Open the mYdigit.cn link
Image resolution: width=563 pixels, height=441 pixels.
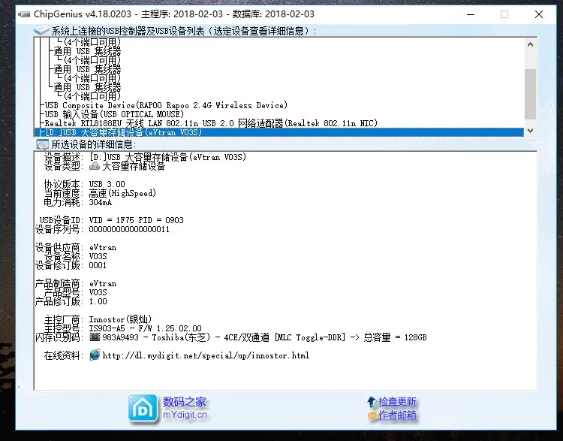click(x=185, y=415)
